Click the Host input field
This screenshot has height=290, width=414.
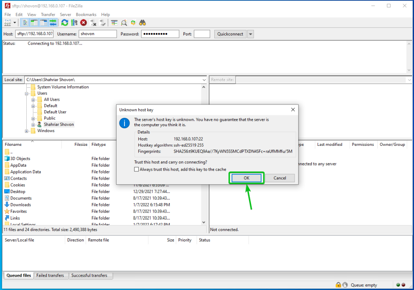[x=34, y=34]
